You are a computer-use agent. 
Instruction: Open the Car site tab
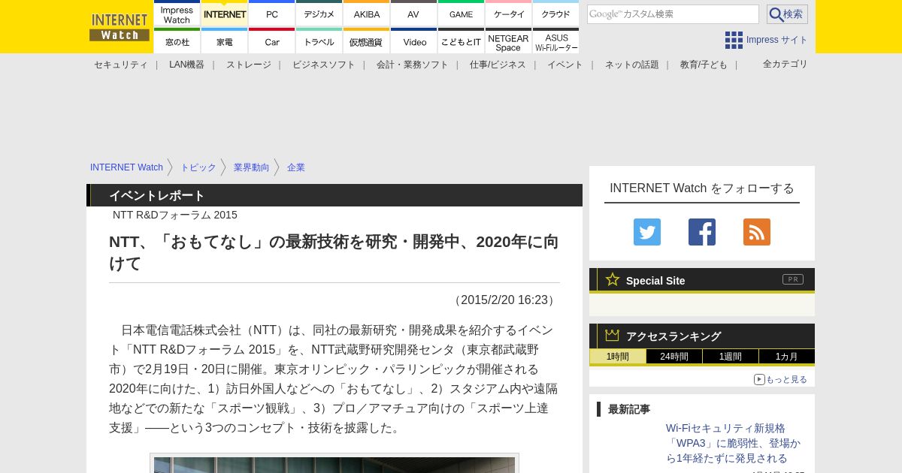click(272, 41)
